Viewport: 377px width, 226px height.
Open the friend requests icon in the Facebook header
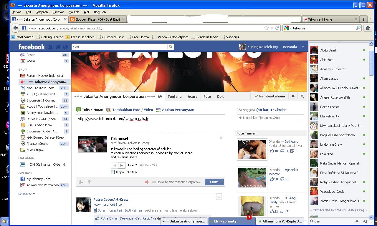(x=51, y=47)
